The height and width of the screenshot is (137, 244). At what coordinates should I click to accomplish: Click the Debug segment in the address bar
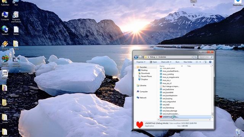pyautogui.click(x=152, y=57)
